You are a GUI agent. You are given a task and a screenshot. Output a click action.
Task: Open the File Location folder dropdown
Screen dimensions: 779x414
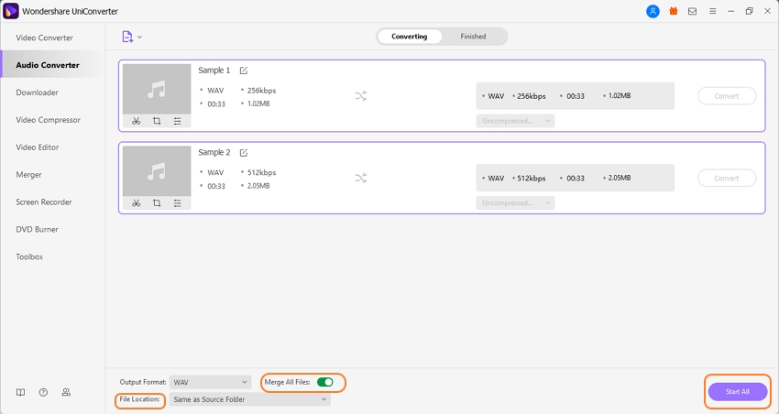pyautogui.click(x=249, y=399)
